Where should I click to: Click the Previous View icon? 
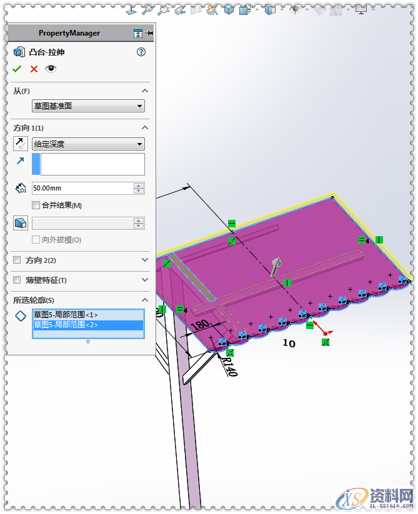click(x=180, y=10)
